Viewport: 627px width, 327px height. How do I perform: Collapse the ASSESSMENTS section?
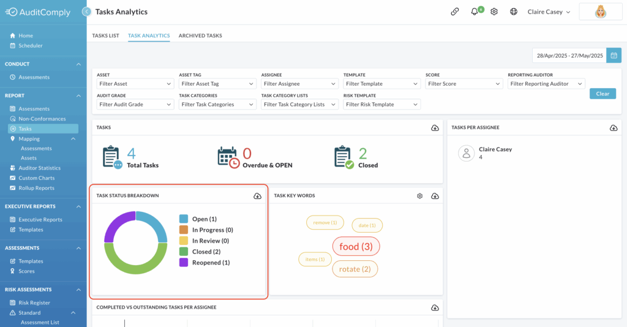tap(78, 248)
